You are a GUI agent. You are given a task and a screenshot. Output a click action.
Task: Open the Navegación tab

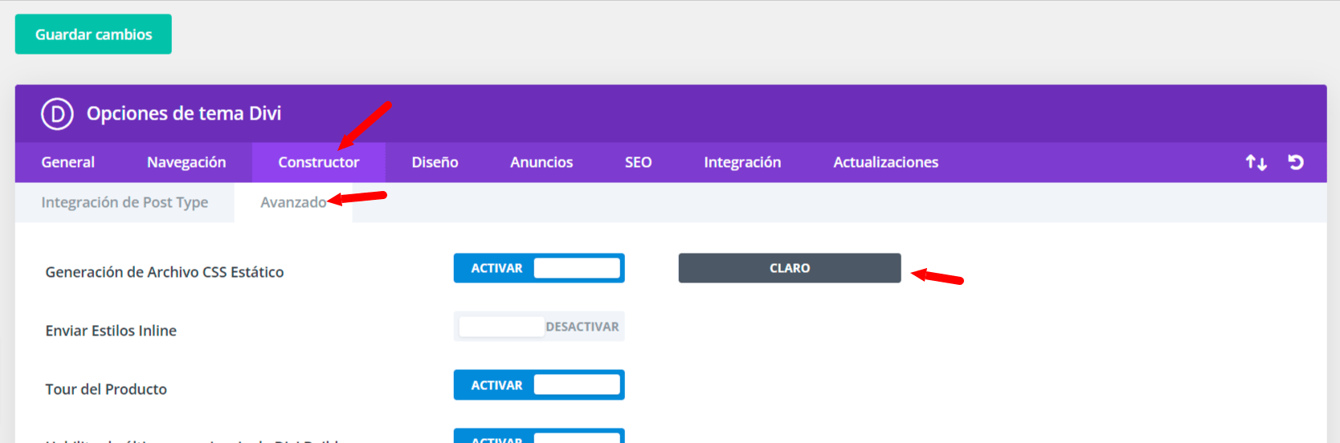(x=186, y=162)
